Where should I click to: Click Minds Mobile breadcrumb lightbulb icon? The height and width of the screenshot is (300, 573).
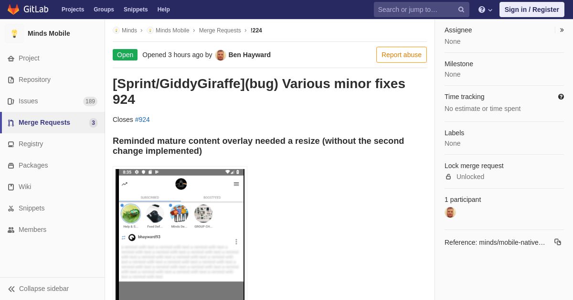pyautogui.click(x=150, y=30)
